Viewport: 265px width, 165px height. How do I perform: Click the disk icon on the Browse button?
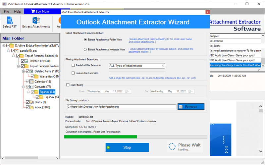click(x=181, y=107)
